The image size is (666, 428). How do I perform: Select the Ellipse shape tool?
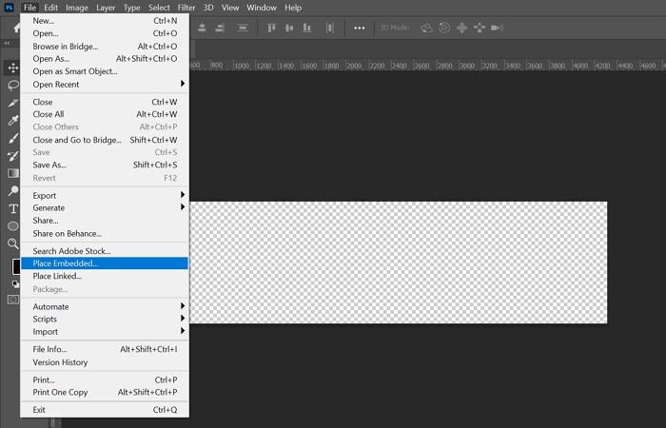[13, 226]
